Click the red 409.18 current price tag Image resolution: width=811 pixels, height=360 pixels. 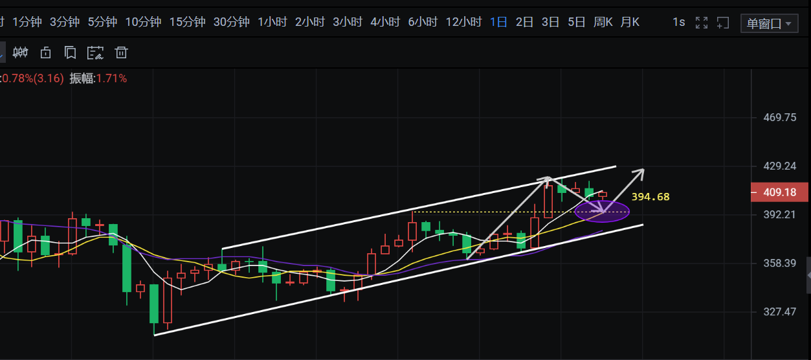coord(779,192)
